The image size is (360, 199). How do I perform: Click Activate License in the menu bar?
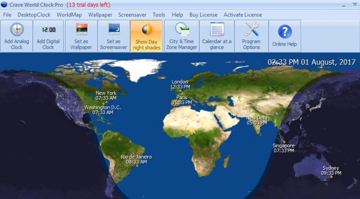click(243, 15)
